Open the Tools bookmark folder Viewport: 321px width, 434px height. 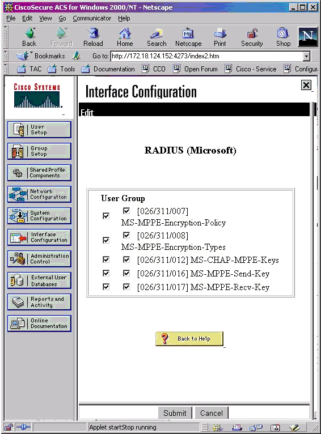tap(61, 69)
